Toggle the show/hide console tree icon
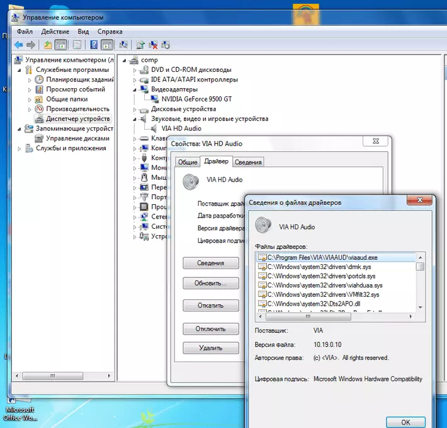This screenshot has width=447, height=428. (x=61, y=45)
